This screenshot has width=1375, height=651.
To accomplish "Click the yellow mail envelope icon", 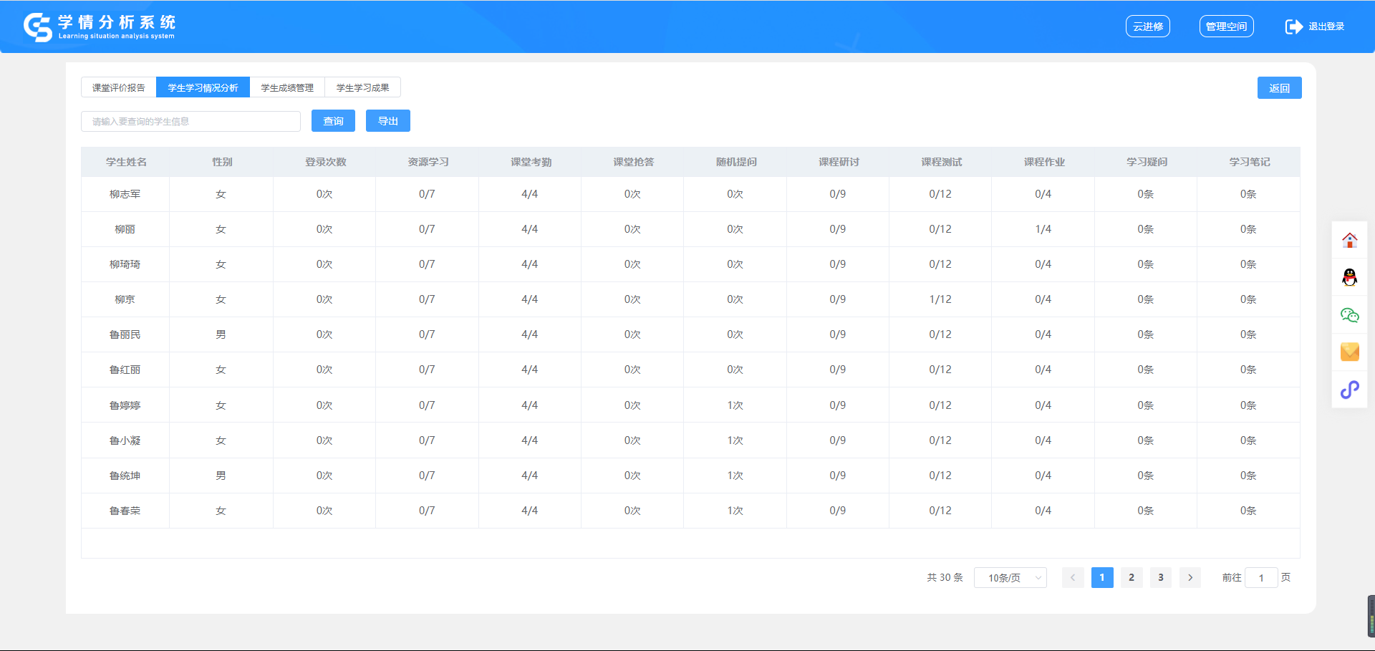I will (x=1349, y=352).
